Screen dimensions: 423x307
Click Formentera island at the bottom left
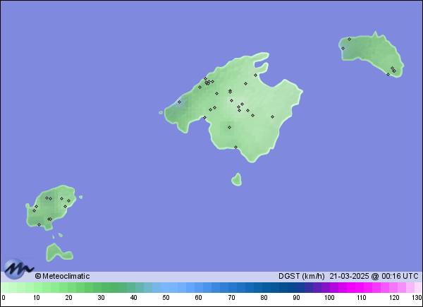tap(56, 251)
